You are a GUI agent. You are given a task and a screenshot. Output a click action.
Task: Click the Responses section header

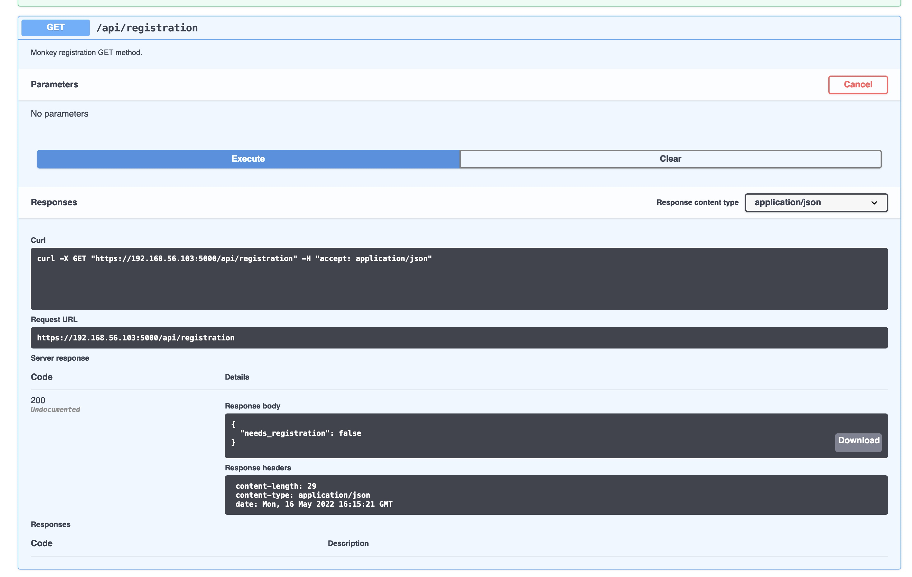pos(54,202)
